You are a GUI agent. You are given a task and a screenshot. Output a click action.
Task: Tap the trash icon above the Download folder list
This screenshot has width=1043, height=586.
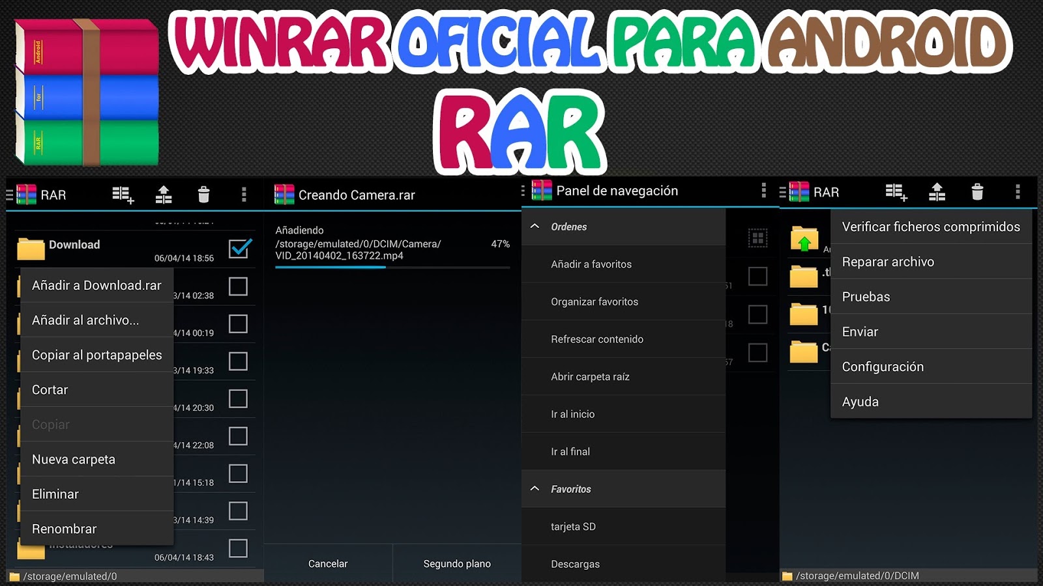(x=204, y=195)
